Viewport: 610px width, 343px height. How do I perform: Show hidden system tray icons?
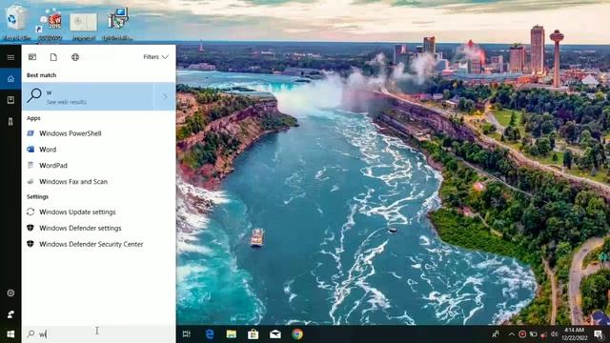(512, 334)
